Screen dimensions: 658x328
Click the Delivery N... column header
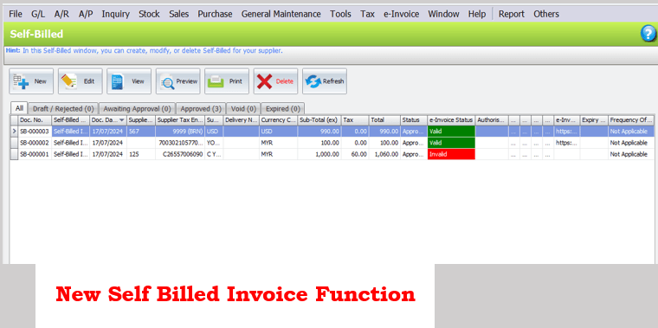click(x=242, y=120)
